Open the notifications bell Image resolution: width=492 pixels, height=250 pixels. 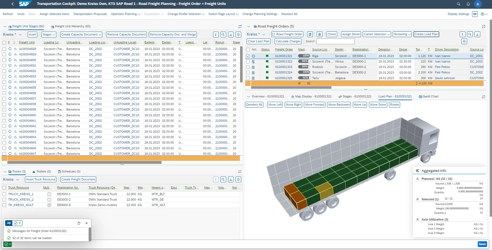(x=468, y=4)
